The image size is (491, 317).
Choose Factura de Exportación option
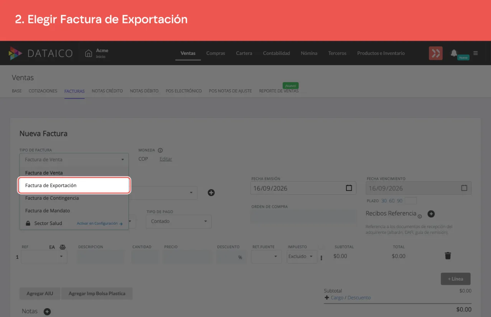click(74, 186)
